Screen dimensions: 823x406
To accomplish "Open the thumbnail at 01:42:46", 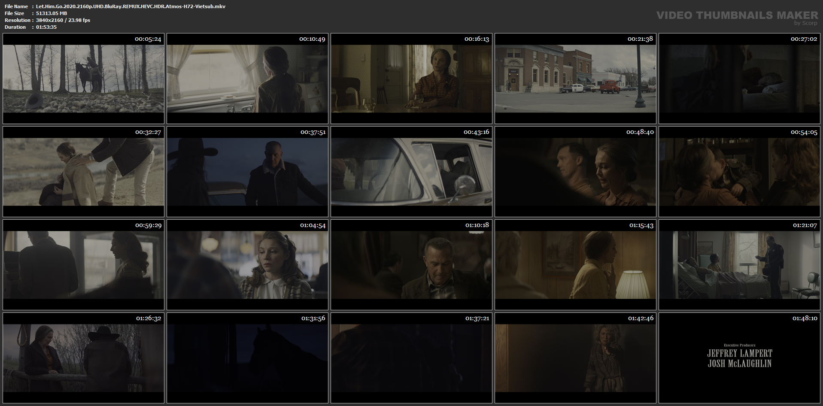I will pyautogui.click(x=576, y=358).
